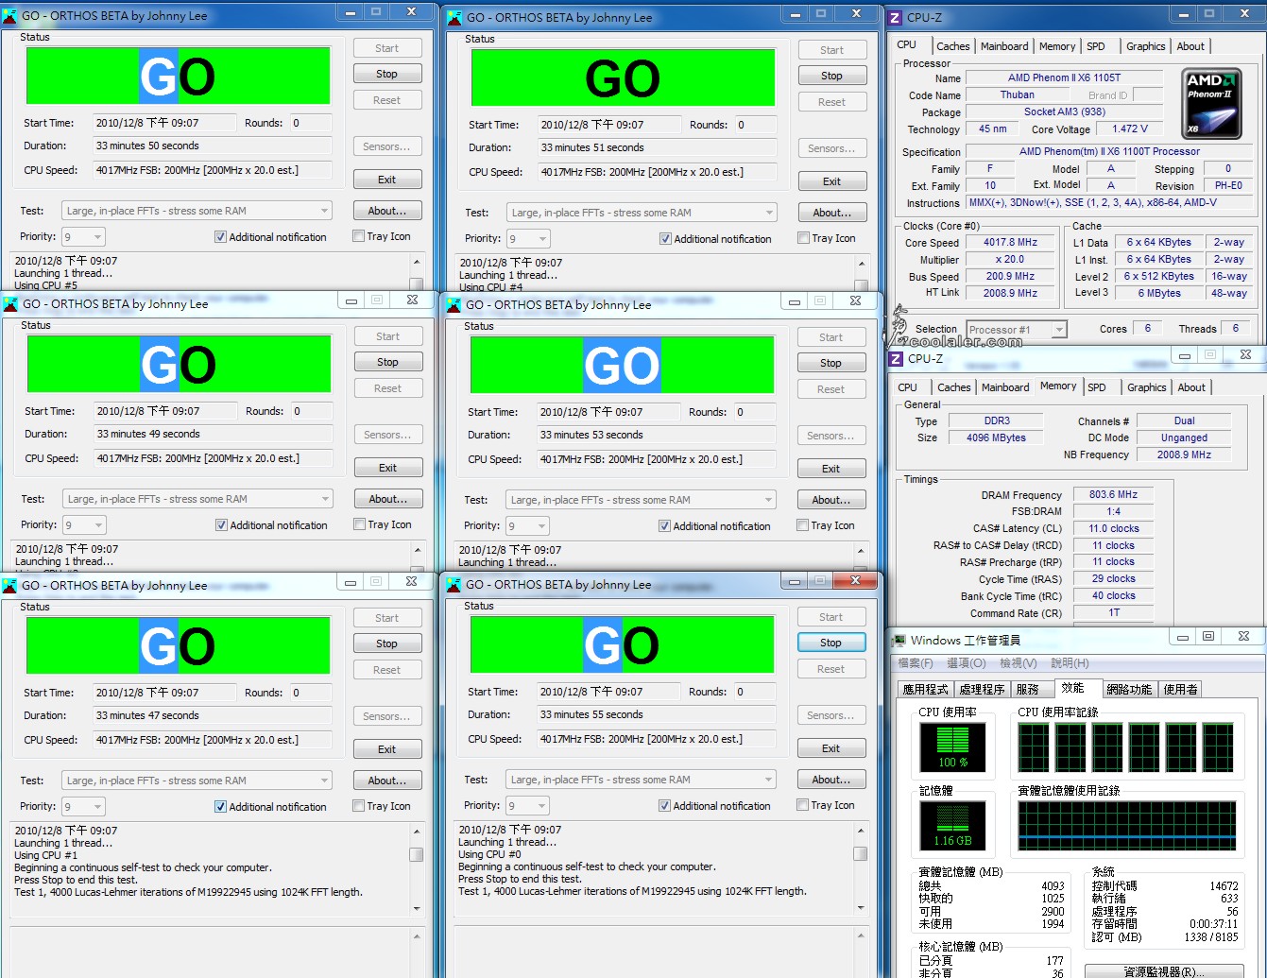Click the 11.0 clocks CAS# Latency value
The width and height of the screenshot is (1267, 978).
(x=1113, y=528)
